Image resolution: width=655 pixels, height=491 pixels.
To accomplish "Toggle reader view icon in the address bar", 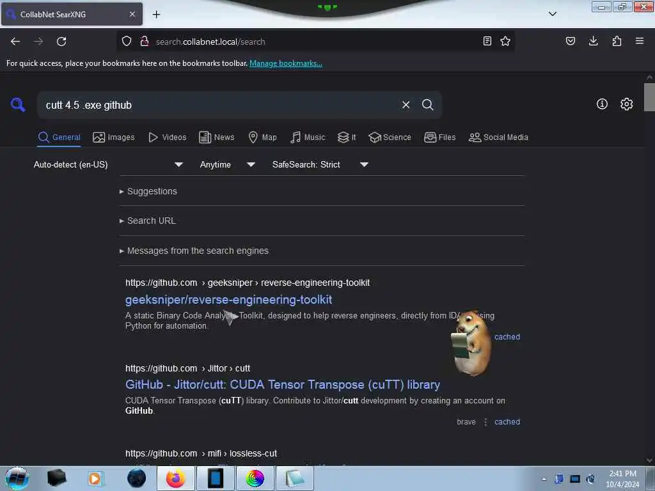I will 487,41.
